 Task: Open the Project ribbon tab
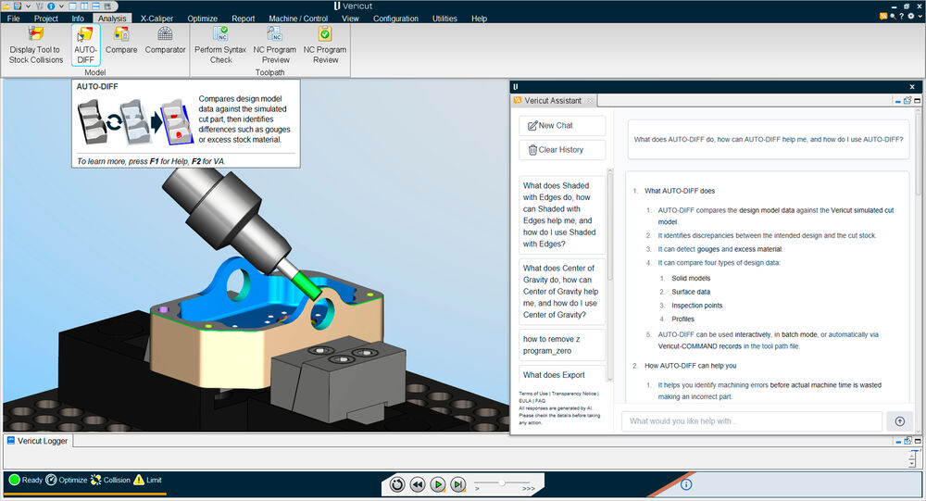point(45,19)
